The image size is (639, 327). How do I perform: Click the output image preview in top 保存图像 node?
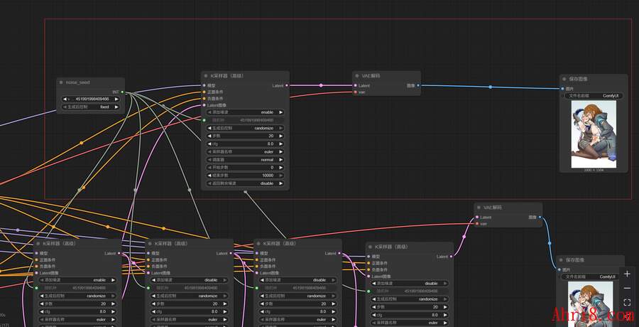point(594,134)
